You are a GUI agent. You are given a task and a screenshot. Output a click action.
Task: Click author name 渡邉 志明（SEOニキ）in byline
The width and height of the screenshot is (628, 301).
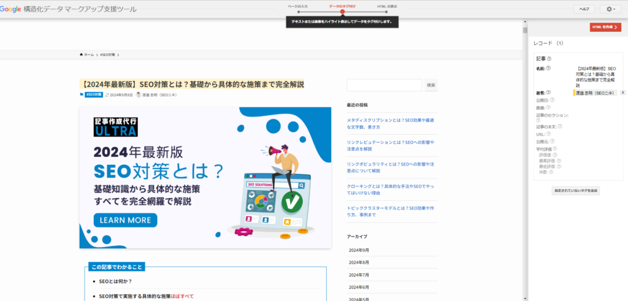(159, 95)
